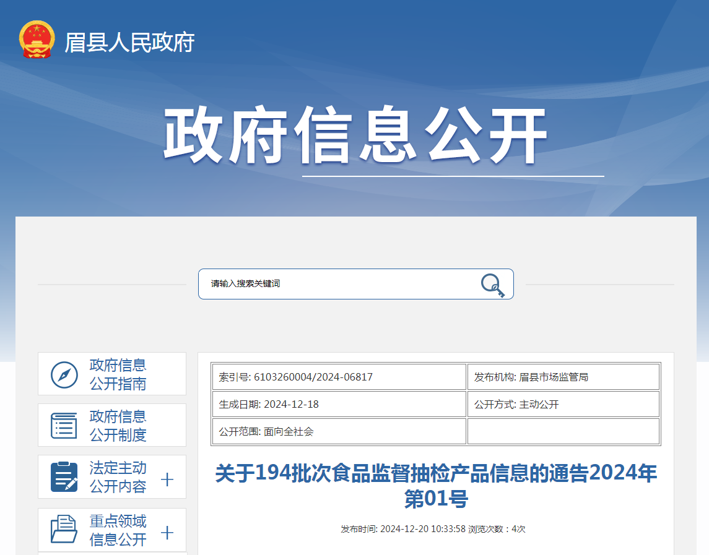Click the clipboard icon for 法定主动公开内容
Viewport: 709px width, 555px height.
[64, 477]
